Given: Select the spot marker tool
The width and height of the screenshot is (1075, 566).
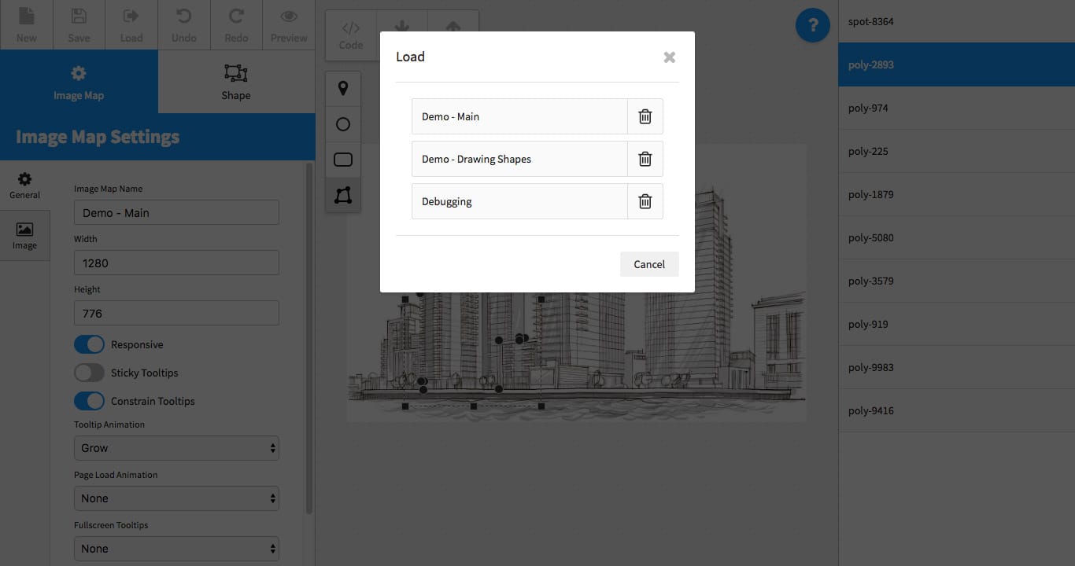Looking at the screenshot, I should click(x=343, y=89).
